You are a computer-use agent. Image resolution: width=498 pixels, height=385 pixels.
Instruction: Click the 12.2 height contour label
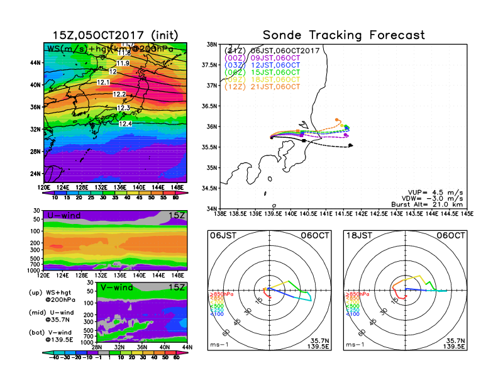click(119, 94)
